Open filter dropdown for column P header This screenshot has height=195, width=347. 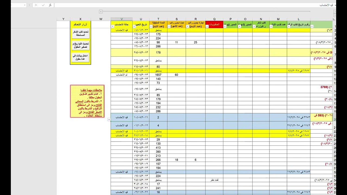(x=225, y=26)
